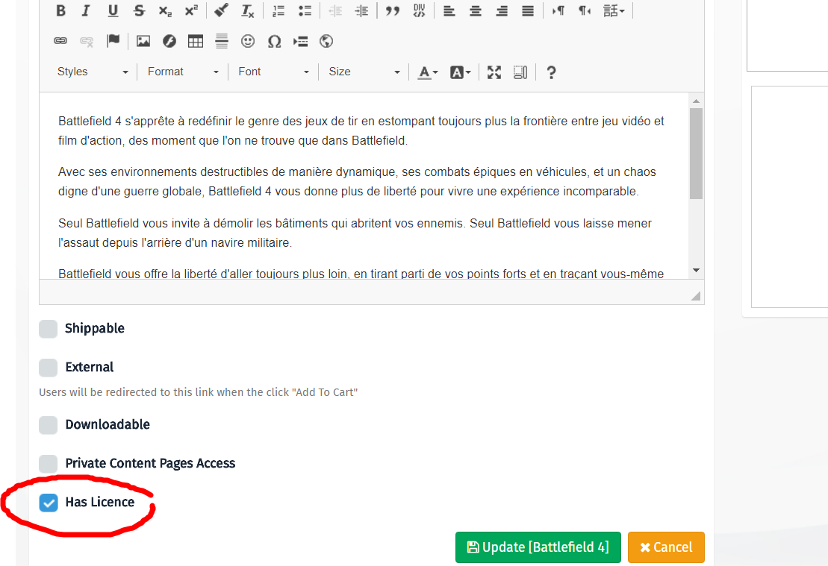This screenshot has height=566, width=828.
Task: Align text to the right
Action: point(502,10)
